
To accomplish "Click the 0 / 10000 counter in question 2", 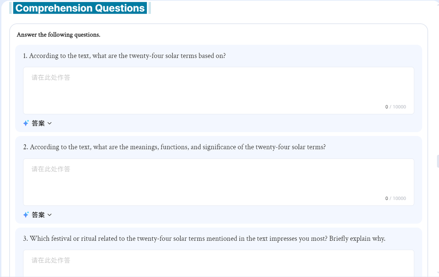I will pos(395,198).
